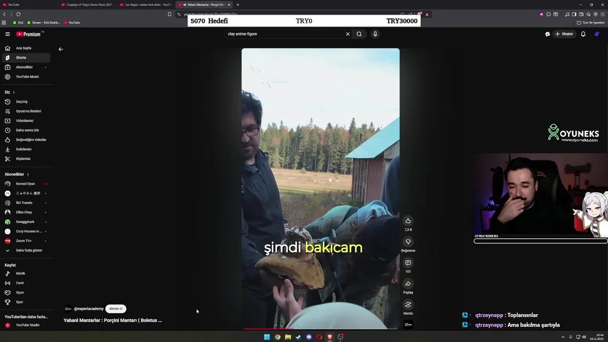Screen dimensions: 608x342
Task: Click the YouTube Premium logo
Action: [29, 34]
